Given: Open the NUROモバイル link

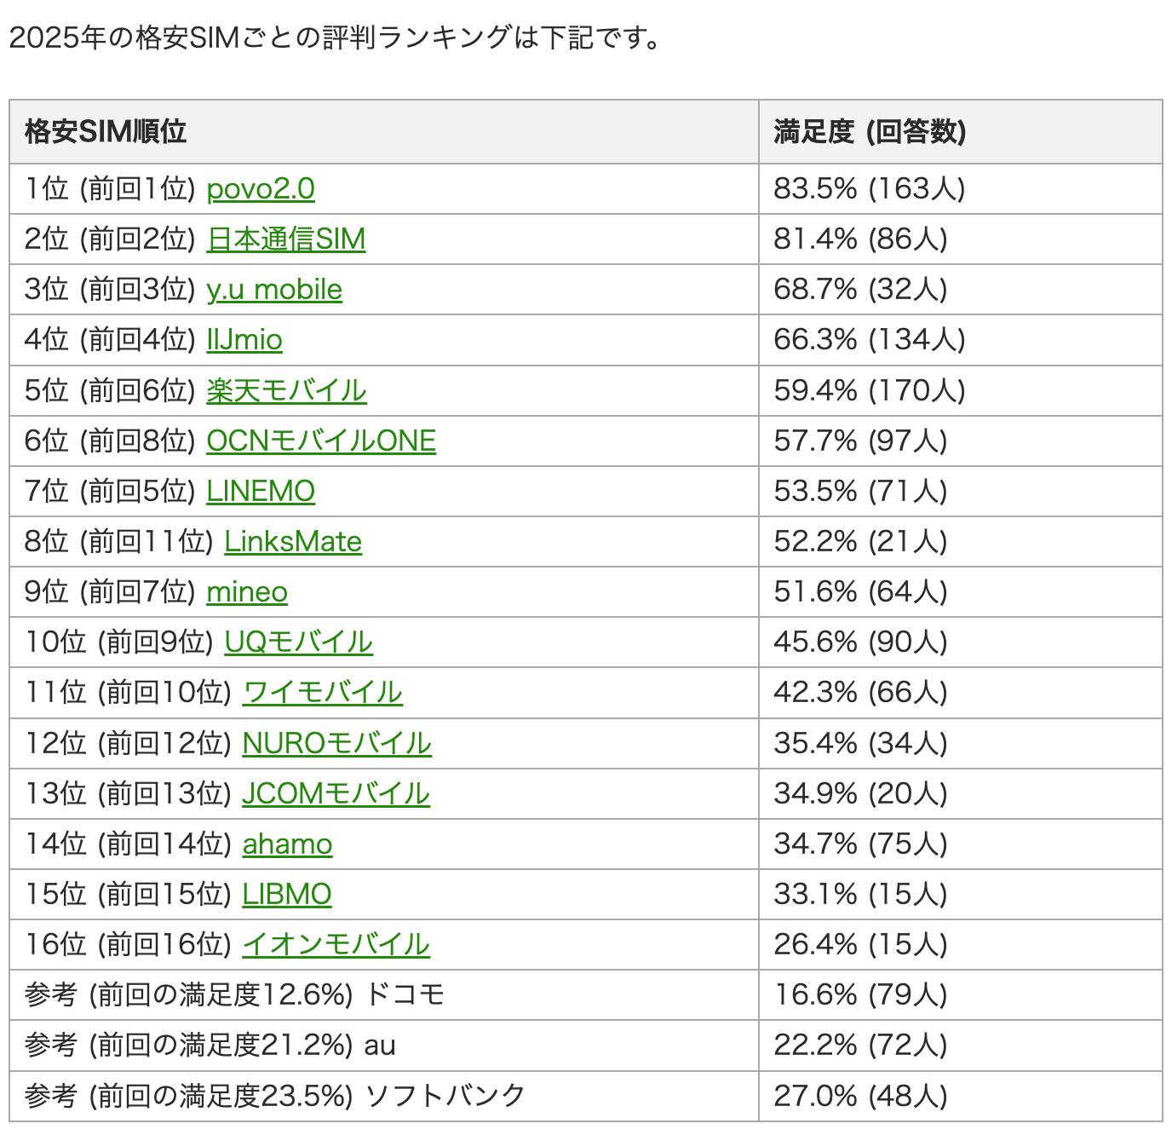Looking at the screenshot, I should coord(337,743).
